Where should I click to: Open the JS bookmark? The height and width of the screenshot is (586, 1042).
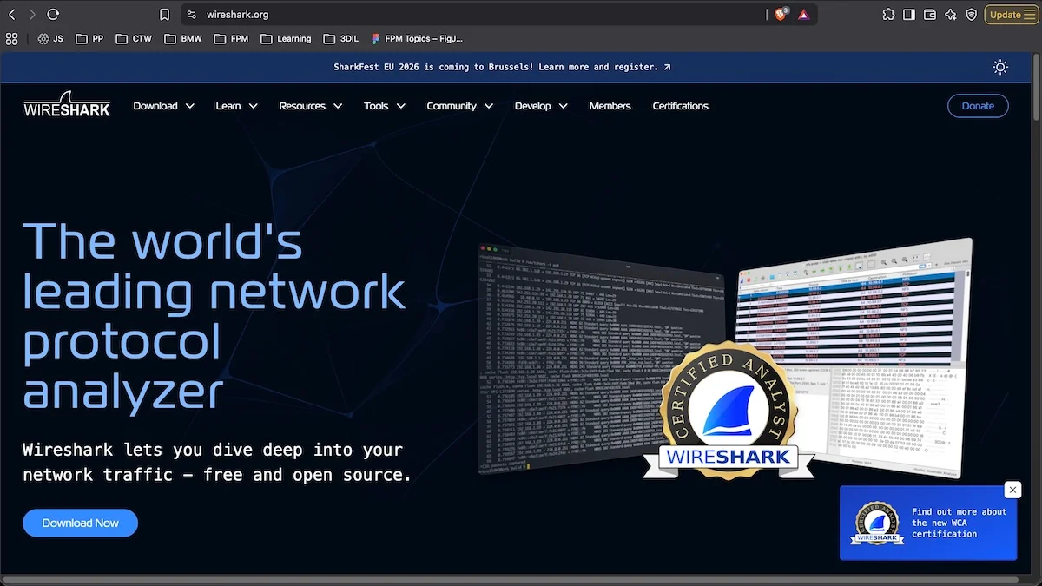tap(50, 38)
